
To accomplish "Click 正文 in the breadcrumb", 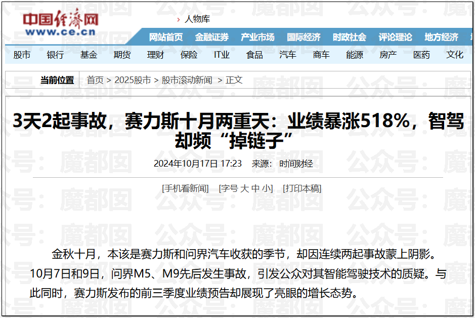I will (x=234, y=80).
